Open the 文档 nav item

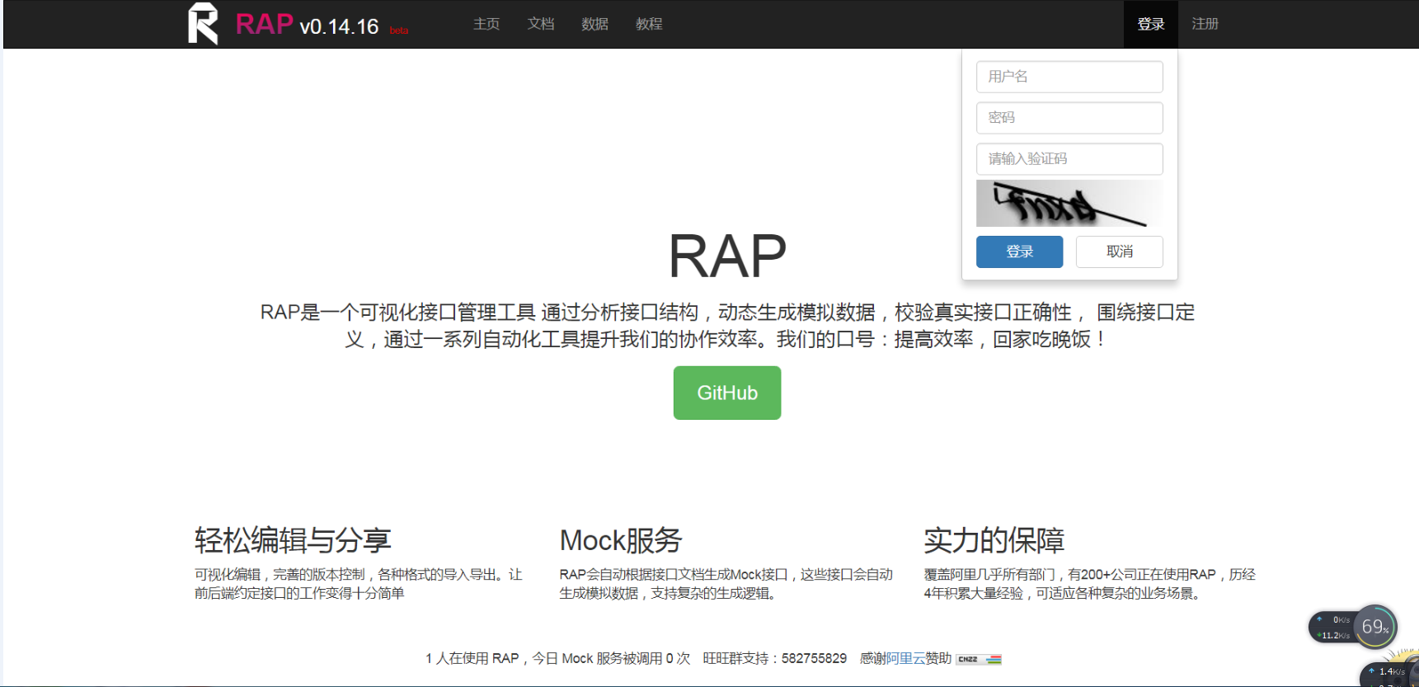pyautogui.click(x=541, y=24)
